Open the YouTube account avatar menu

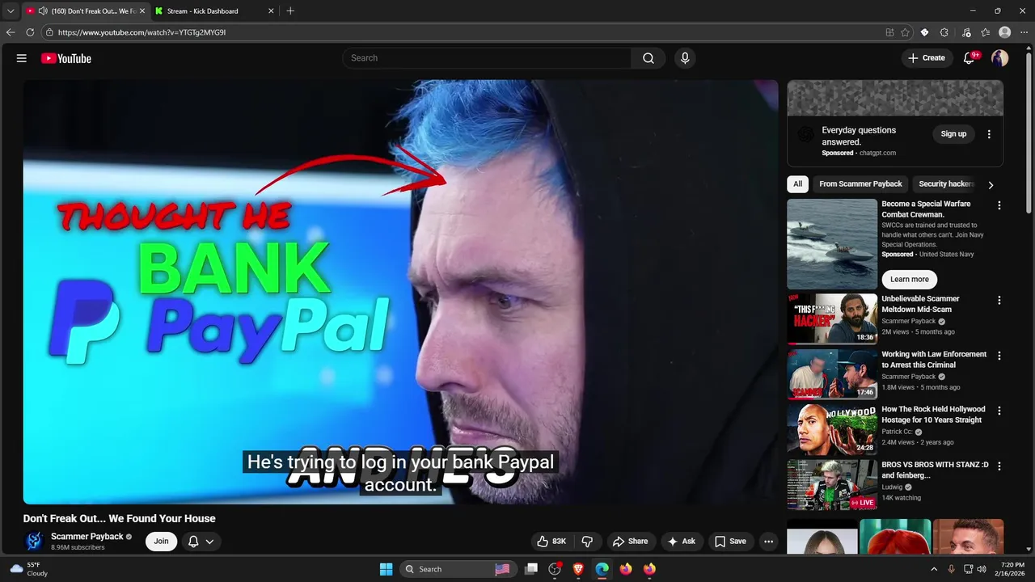click(x=1000, y=58)
